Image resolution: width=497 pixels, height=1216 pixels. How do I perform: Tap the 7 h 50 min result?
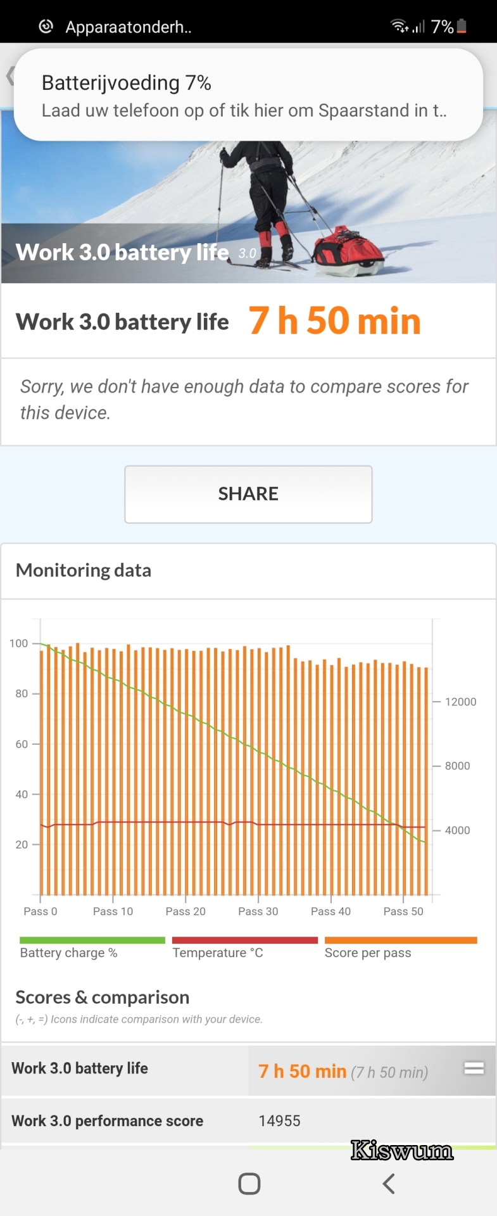click(x=334, y=320)
